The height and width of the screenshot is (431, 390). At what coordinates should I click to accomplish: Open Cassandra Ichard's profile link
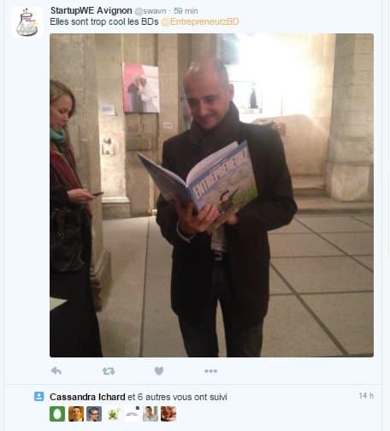(87, 397)
